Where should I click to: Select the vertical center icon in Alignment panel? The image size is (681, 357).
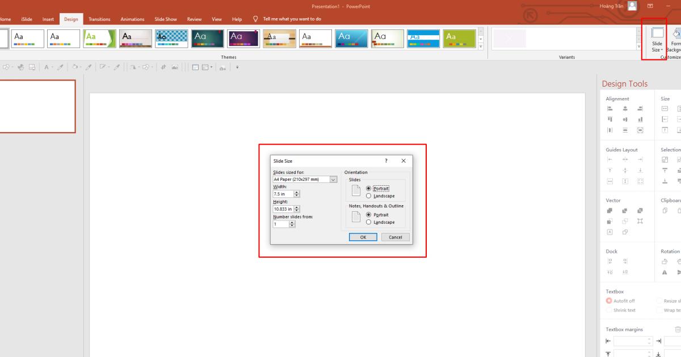tap(624, 120)
